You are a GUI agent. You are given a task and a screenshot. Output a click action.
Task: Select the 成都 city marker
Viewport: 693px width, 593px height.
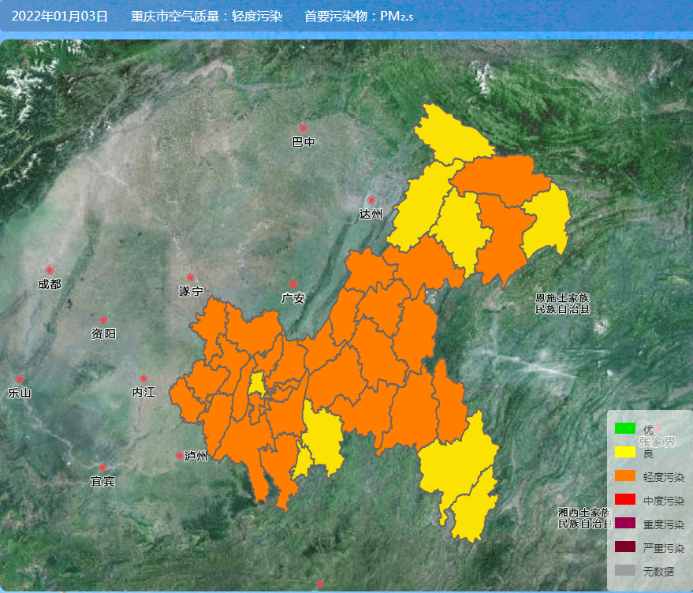tap(50, 270)
